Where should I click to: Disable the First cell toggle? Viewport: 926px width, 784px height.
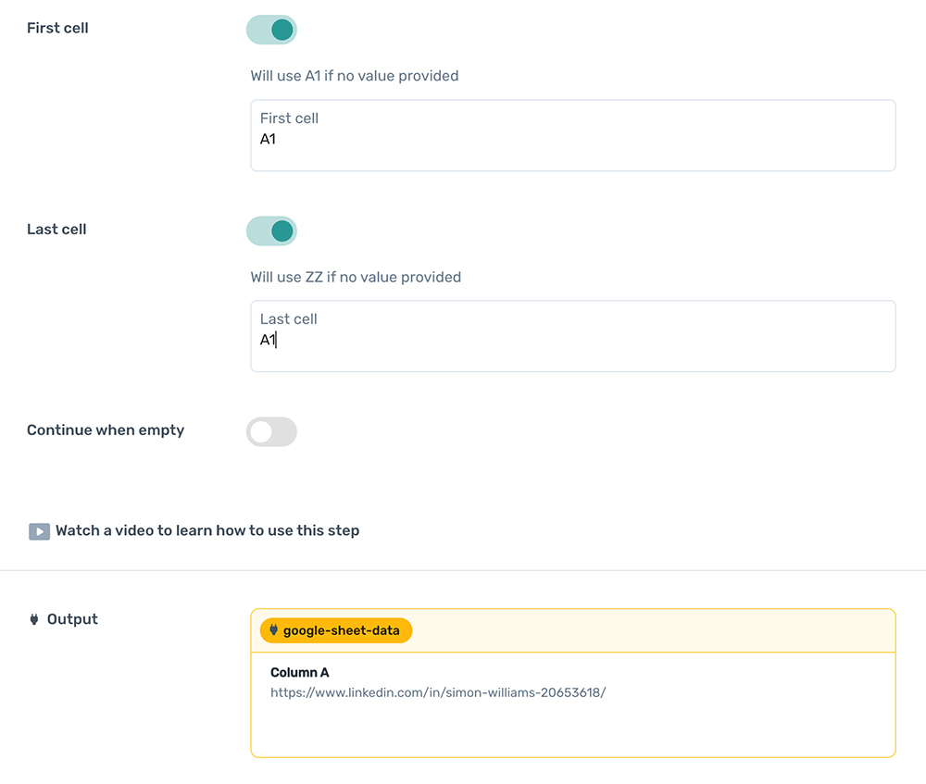click(271, 30)
